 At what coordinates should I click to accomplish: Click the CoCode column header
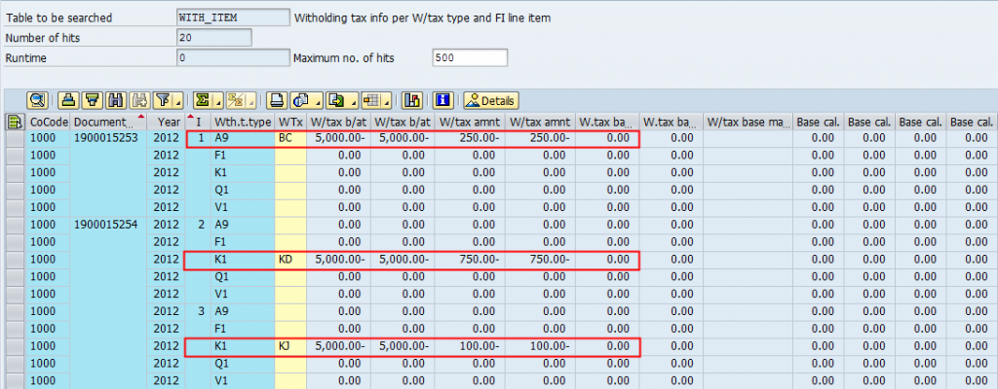point(49,122)
